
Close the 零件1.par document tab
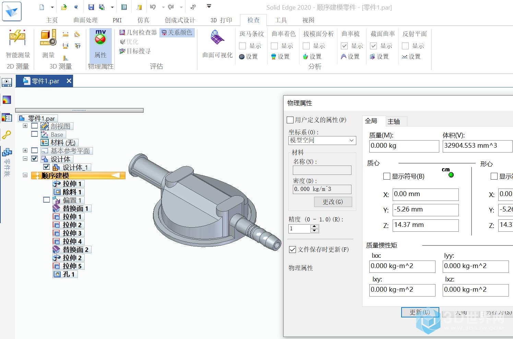click(69, 81)
